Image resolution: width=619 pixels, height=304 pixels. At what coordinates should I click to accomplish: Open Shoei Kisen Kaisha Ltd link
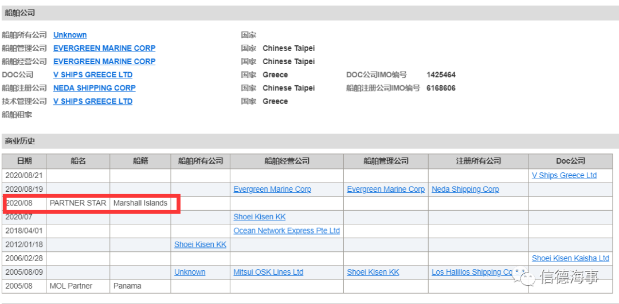point(570,258)
